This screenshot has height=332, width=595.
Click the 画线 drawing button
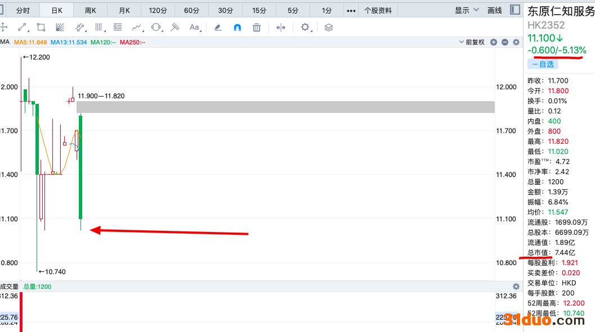[494, 10]
